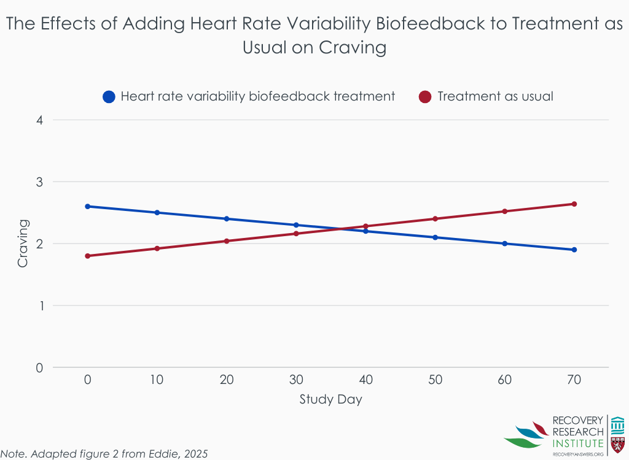Select the blue data point at day 70
This screenshot has height=460, width=629.
tap(574, 250)
